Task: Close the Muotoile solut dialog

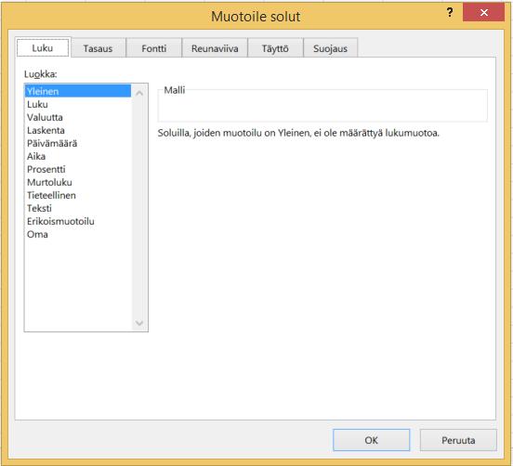Action: tap(483, 13)
